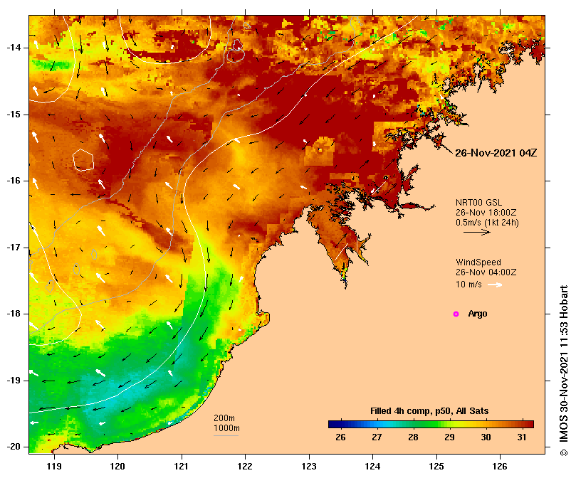The width and height of the screenshot is (576, 478).
Task: Click the '1000m' contour label
Action: coord(226,428)
